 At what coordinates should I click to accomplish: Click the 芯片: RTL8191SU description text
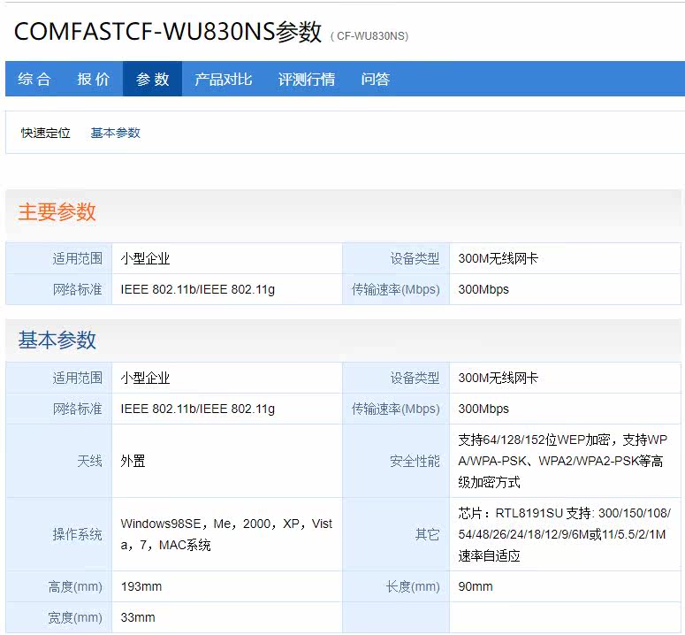coord(565,534)
